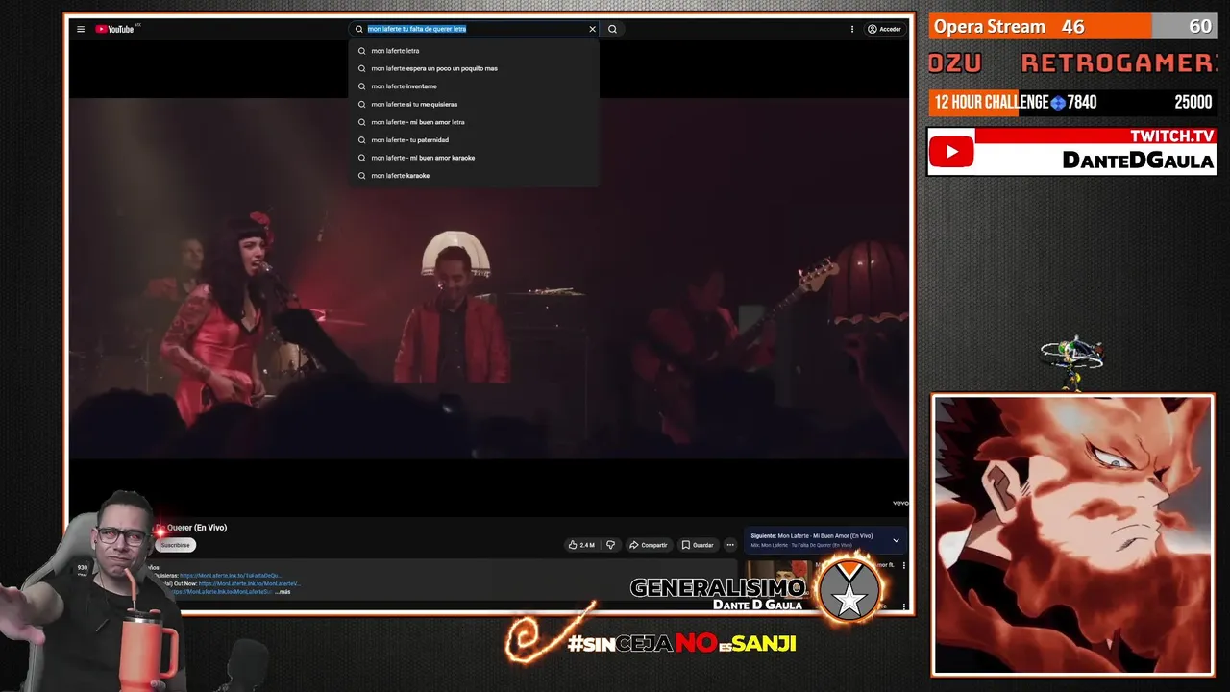Go to the YouTube home logo
Screen dimensions: 1230x692
[116, 29]
